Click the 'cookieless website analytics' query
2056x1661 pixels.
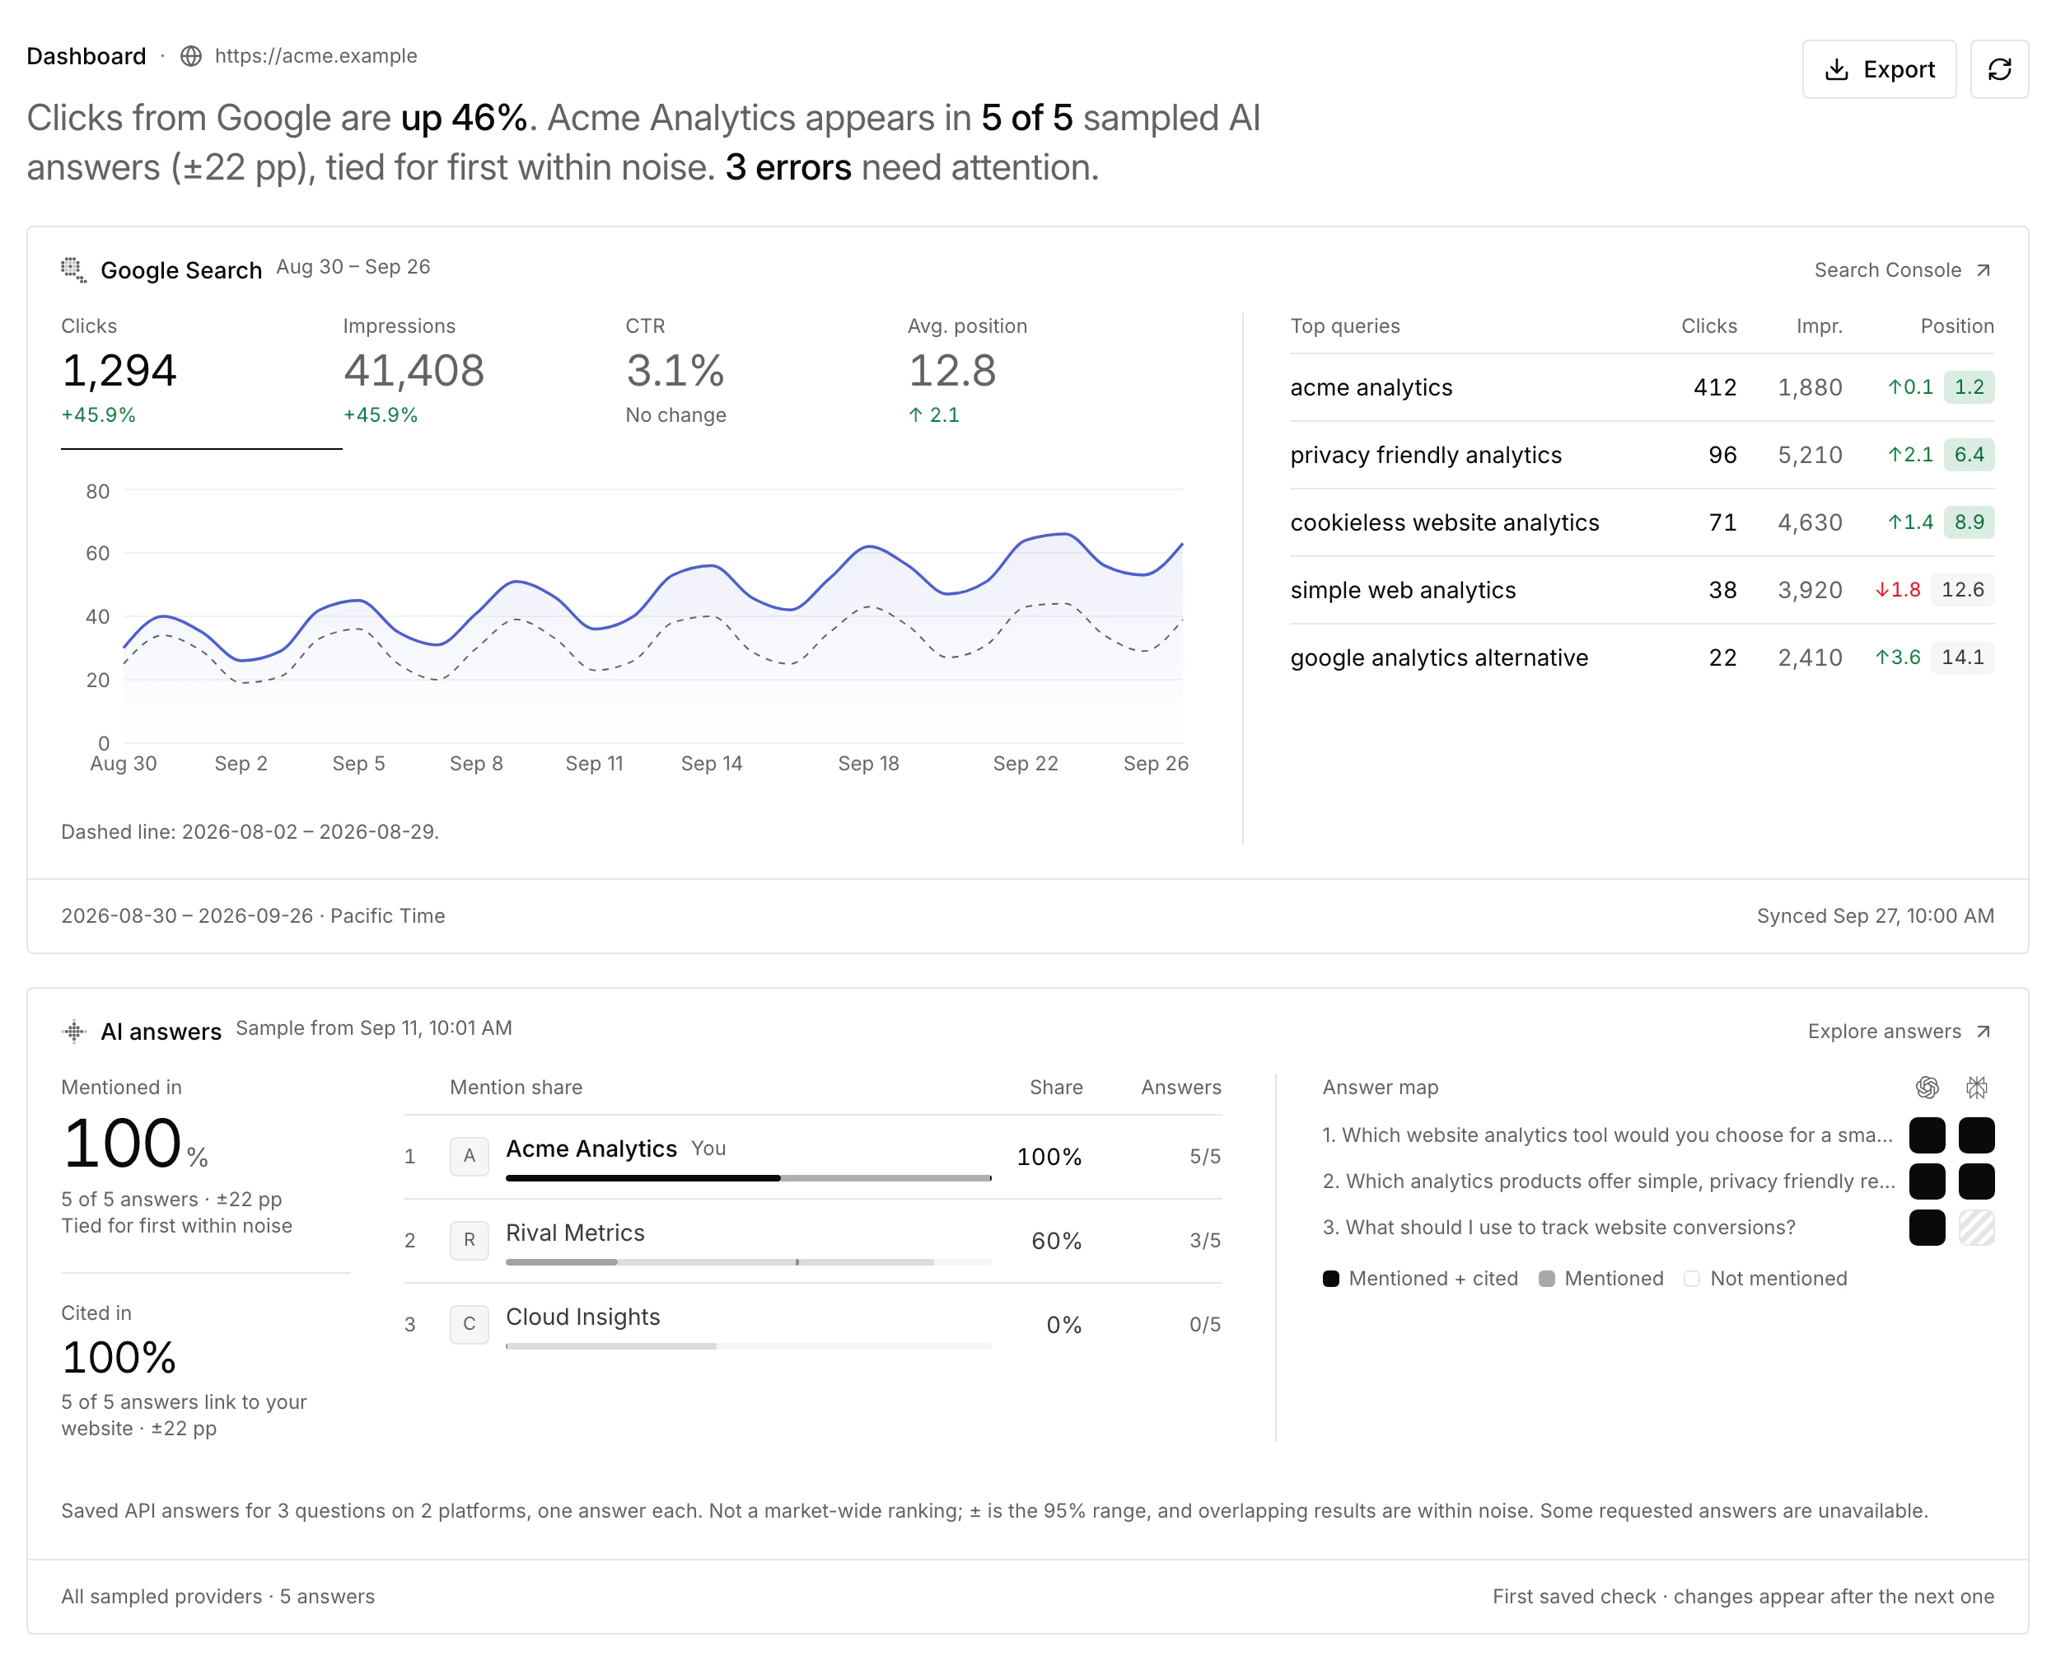click(1444, 522)
